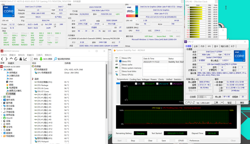Click the Stop button in stability test
Image resolution: width=250 pixels, height=144 pixels.
pyautogui.click(x=133, y=141)
